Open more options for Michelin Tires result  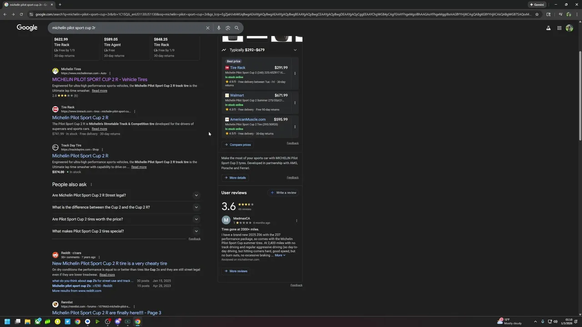click(x=110, y=73)
